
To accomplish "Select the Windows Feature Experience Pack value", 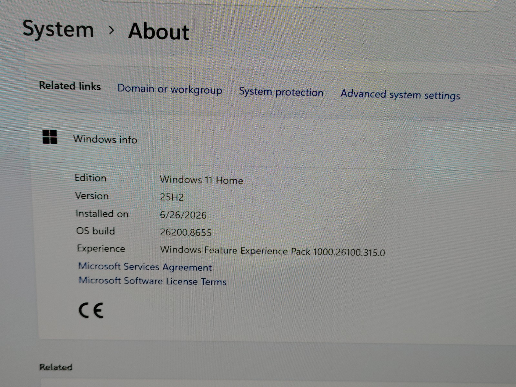I will pyautogui.click(x=272, y=251).
